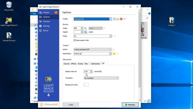The height and width of the screenshot is (109, 193).
Task: Select collage_1 desktop folder
Action: tap(172, 21)
